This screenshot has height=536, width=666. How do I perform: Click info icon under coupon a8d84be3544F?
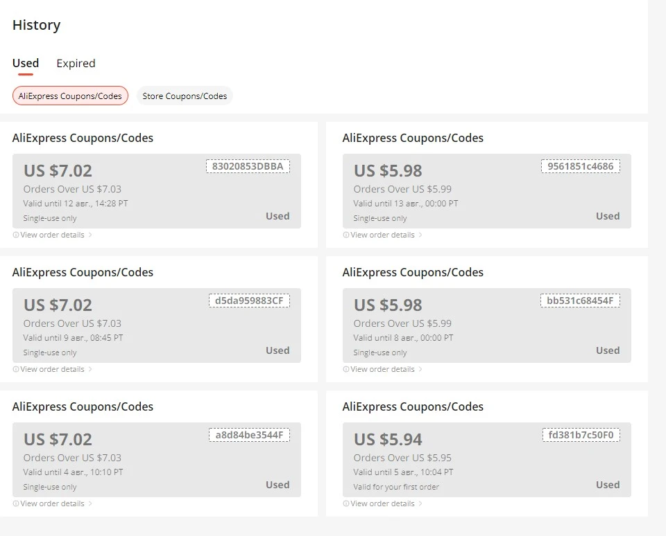(16, 503)
